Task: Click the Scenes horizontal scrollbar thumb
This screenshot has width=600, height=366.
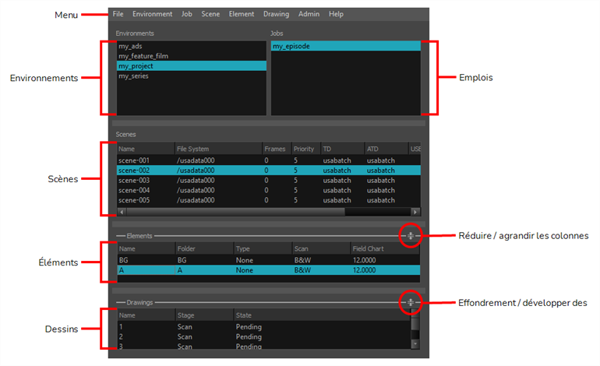Action: pos(235,212)
